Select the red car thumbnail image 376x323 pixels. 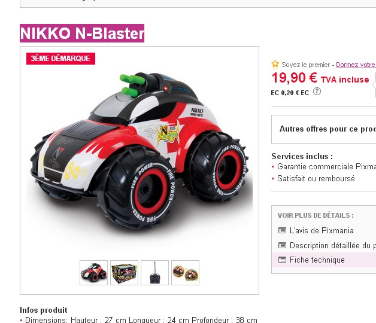click(x=93, y=273)
